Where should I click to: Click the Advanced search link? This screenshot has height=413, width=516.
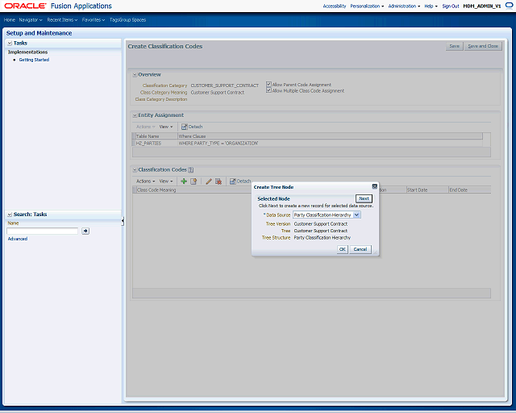click(18, 239)
